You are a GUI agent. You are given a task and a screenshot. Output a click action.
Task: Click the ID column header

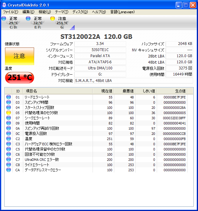pyautogui.click(x=18, y=91)
